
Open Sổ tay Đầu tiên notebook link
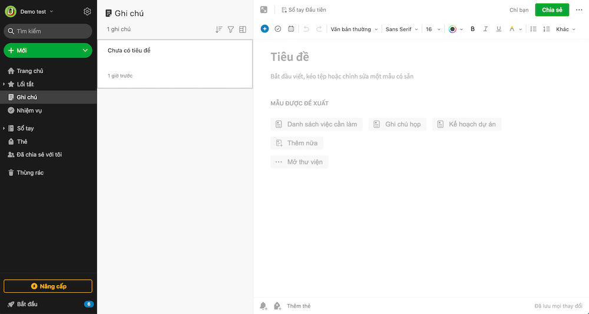pyautogui.click(x=304, y=10)
